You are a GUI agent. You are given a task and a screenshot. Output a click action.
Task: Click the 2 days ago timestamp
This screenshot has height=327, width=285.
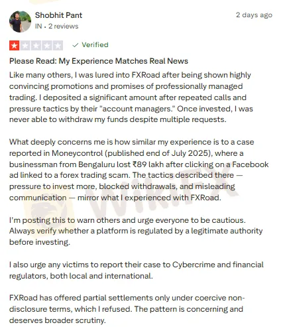[x=254, y=15]
